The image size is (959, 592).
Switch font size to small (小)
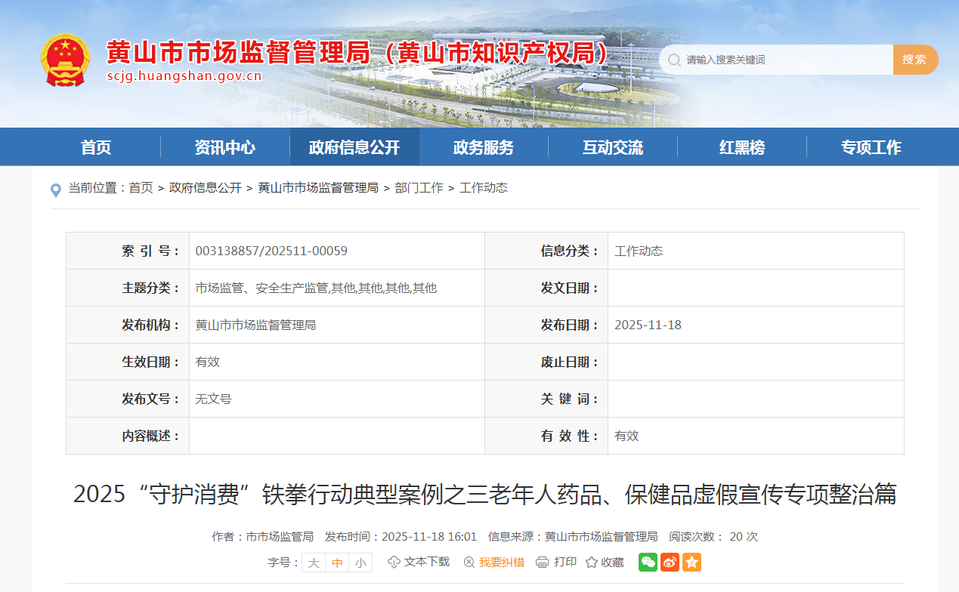point(360,563)
